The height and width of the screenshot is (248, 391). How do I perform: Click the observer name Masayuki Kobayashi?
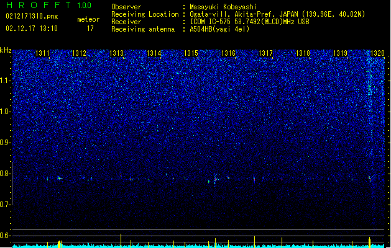(x=223, y=7)
